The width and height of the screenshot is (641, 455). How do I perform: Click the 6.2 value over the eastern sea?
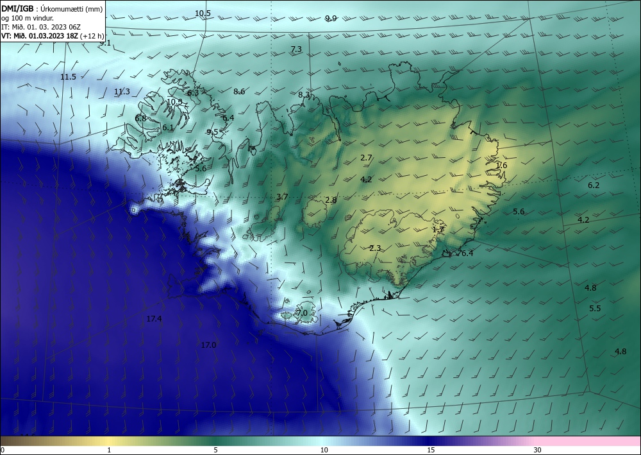pyautogui.click(x=594, y=185)
